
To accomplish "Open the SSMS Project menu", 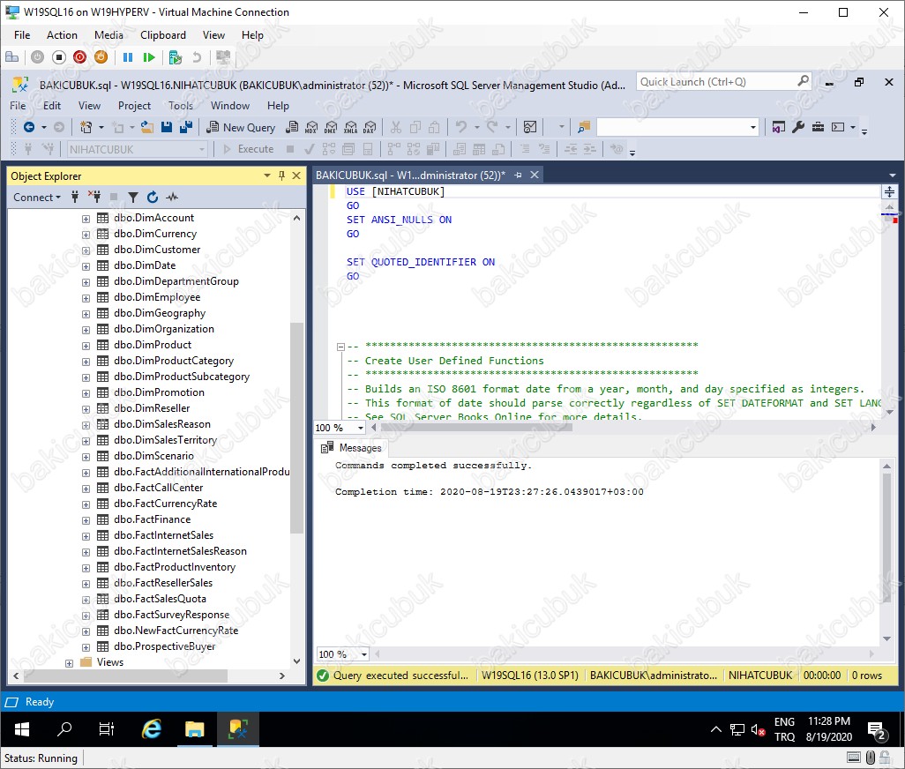I will coord(134,106).
